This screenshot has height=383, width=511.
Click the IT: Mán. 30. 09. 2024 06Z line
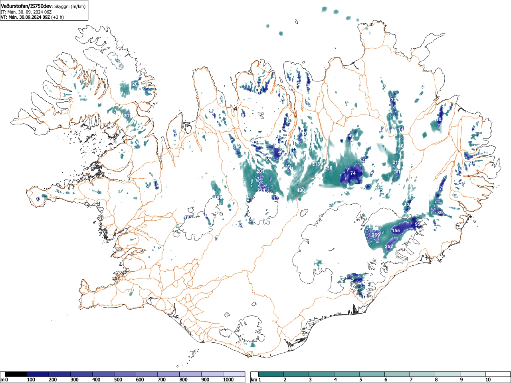[x=26, y=12]
